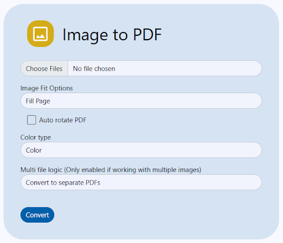The height and width of the screenshot is (243, 283).
Task: Click empty space in the file input field
Action: 188,68
